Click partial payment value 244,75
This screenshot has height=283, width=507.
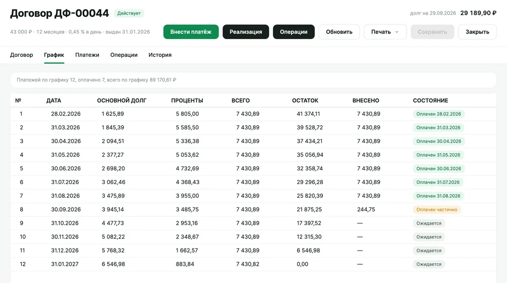[x=366, y=209]
